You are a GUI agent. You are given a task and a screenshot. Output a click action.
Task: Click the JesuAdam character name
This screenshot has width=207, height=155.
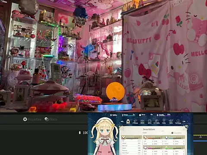(x=149, y=129)
